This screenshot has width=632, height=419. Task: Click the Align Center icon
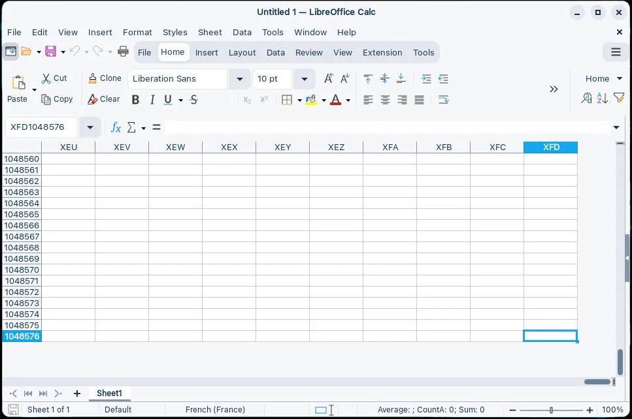tap(385, 99)
